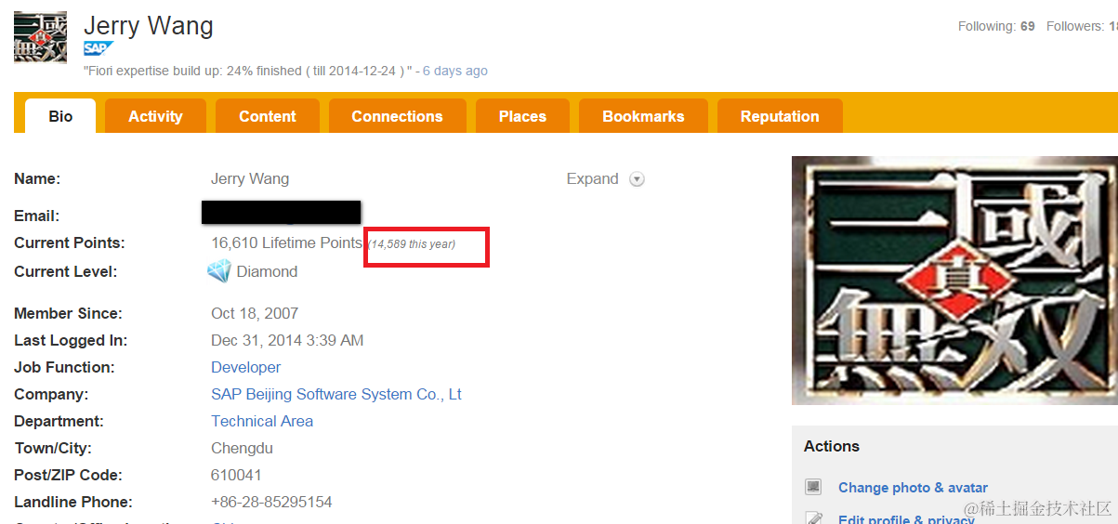Click the large profile photo
Image resolution: width=1118 pixels, height=524 pixels.
point(954,280)
